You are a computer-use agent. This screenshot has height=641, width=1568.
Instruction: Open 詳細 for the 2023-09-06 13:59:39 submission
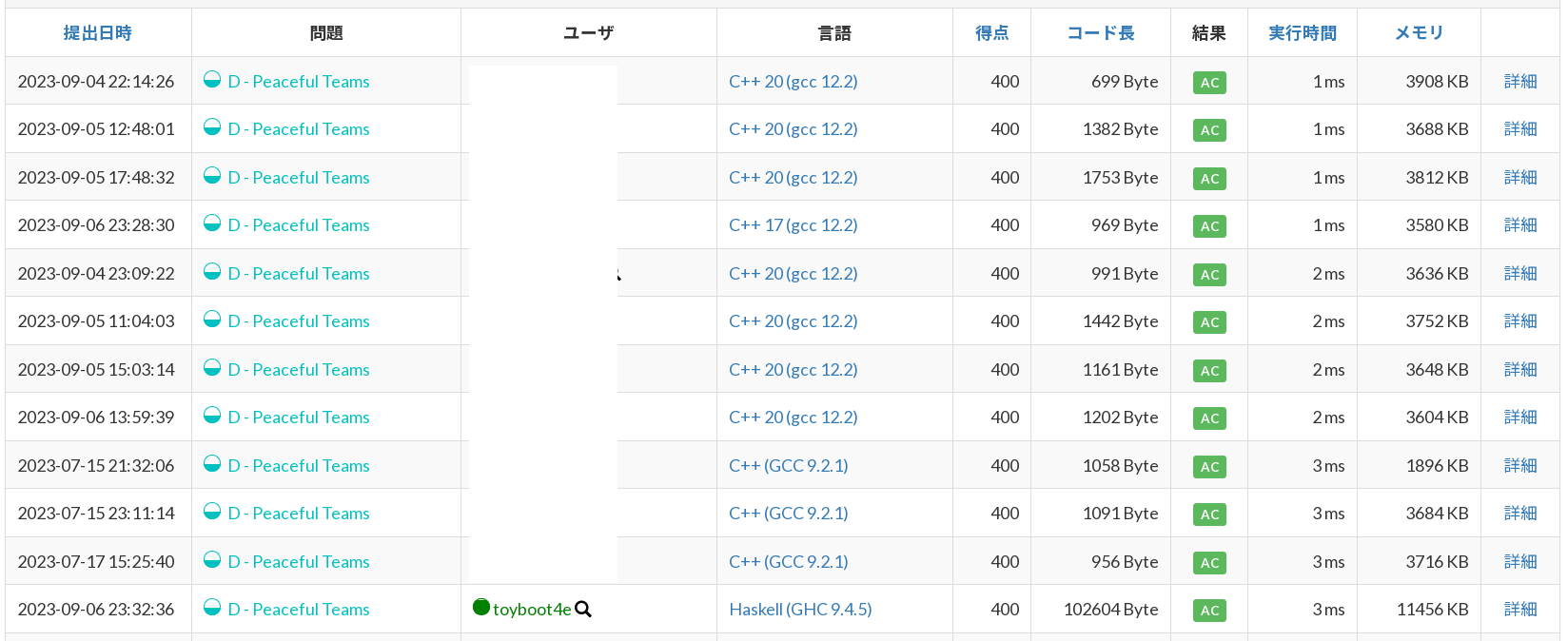pos(1520,418)
